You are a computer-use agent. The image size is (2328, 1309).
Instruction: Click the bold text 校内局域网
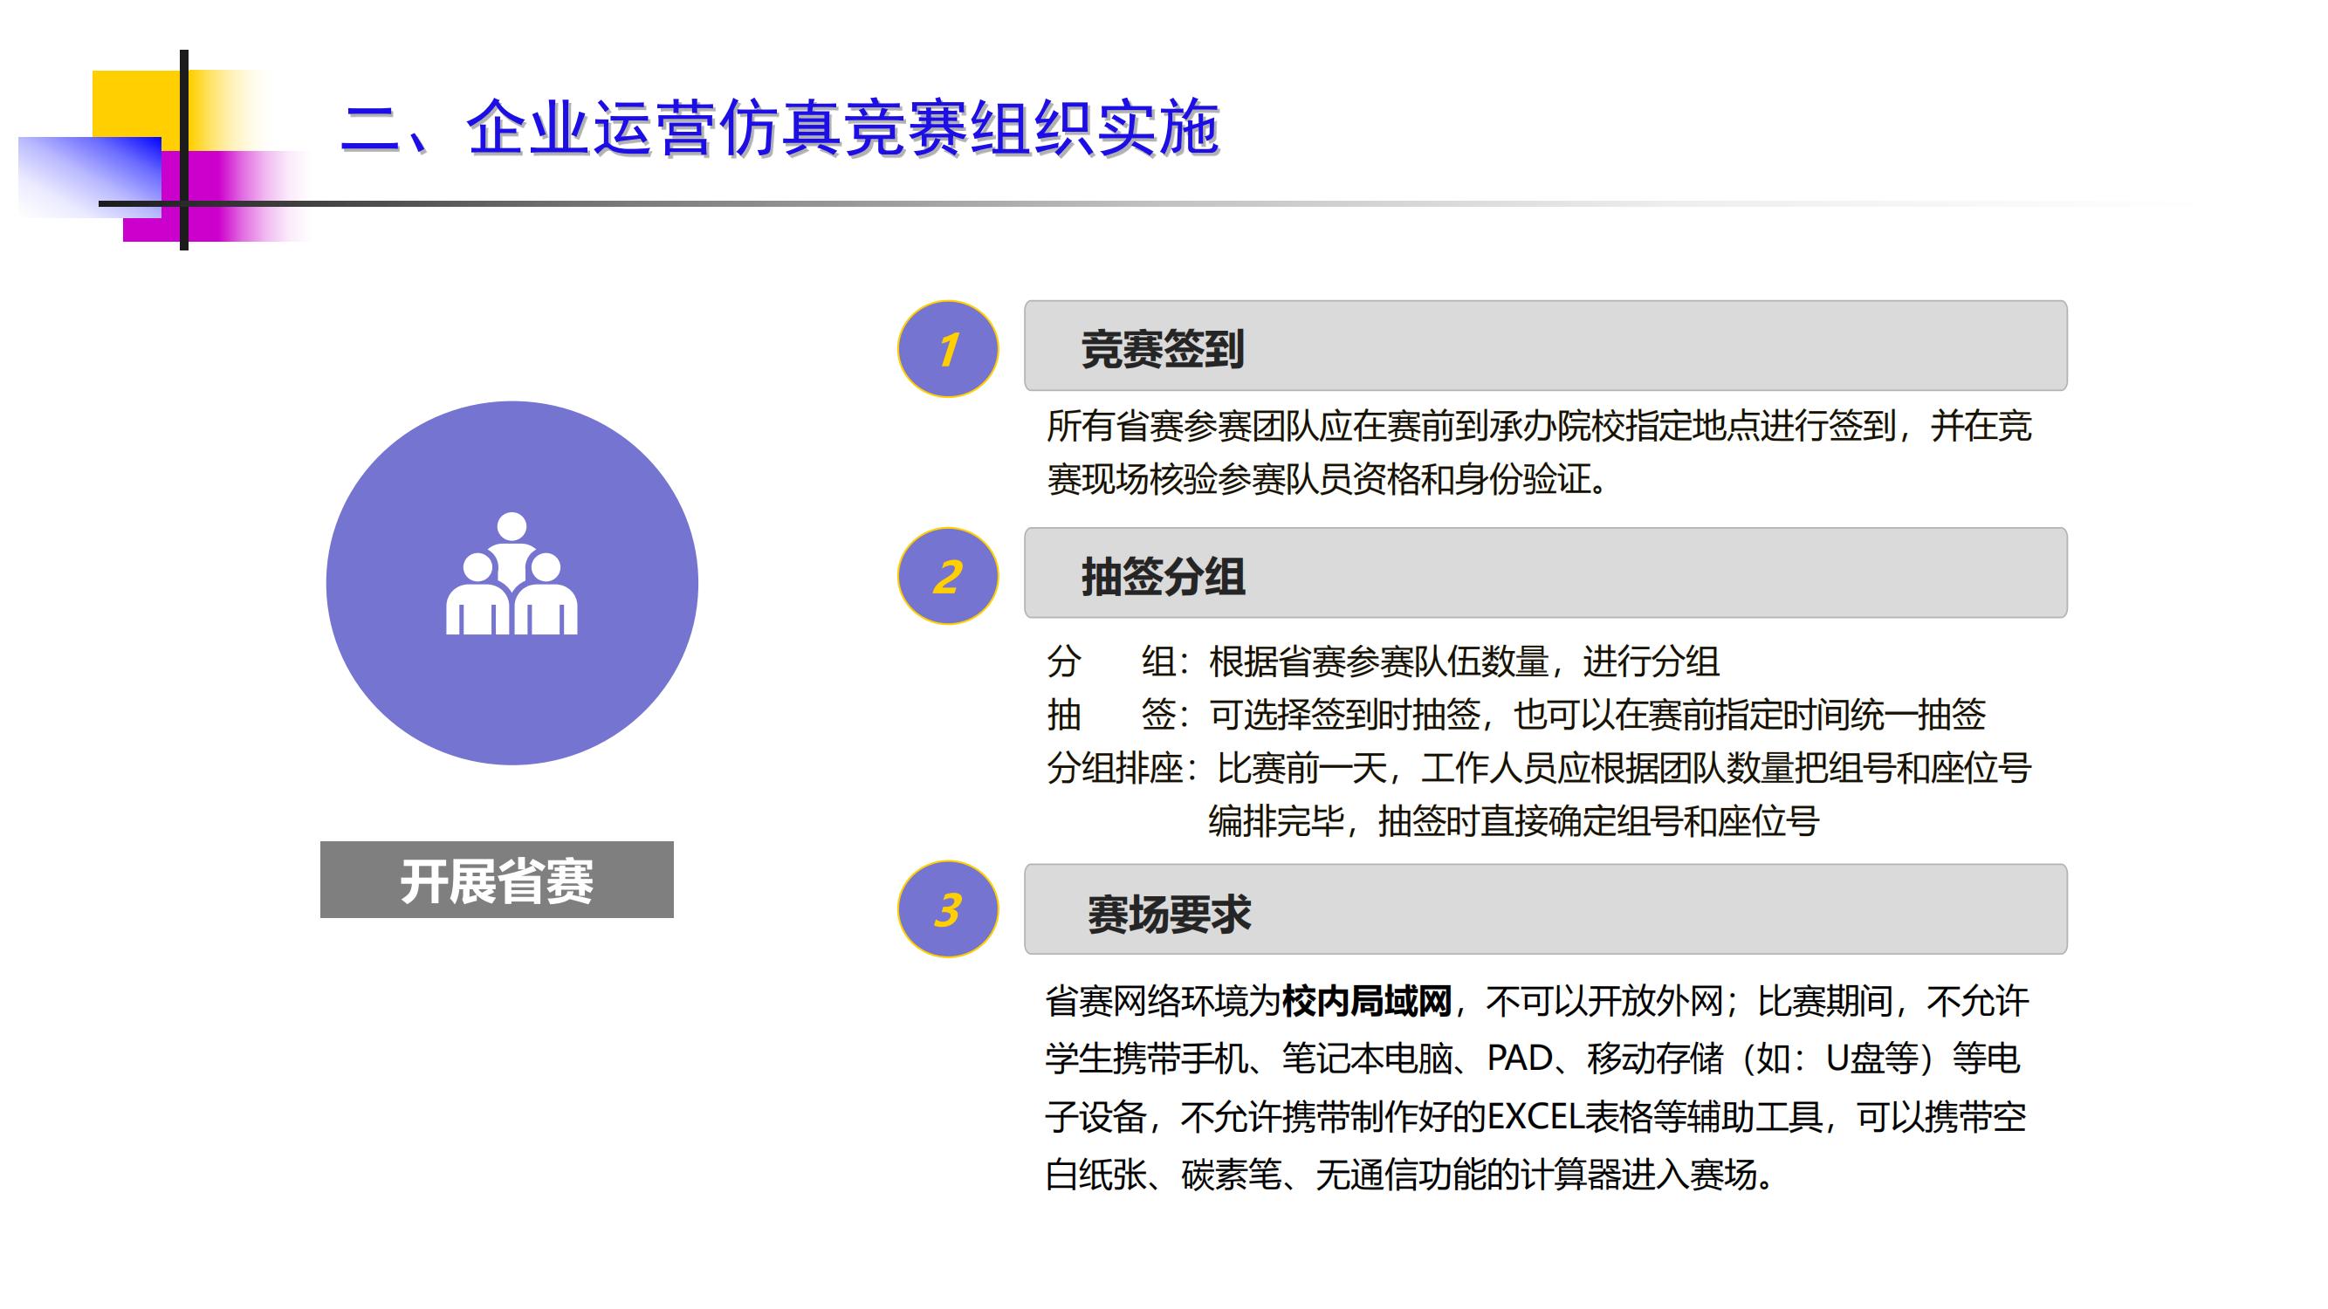1367,1001
